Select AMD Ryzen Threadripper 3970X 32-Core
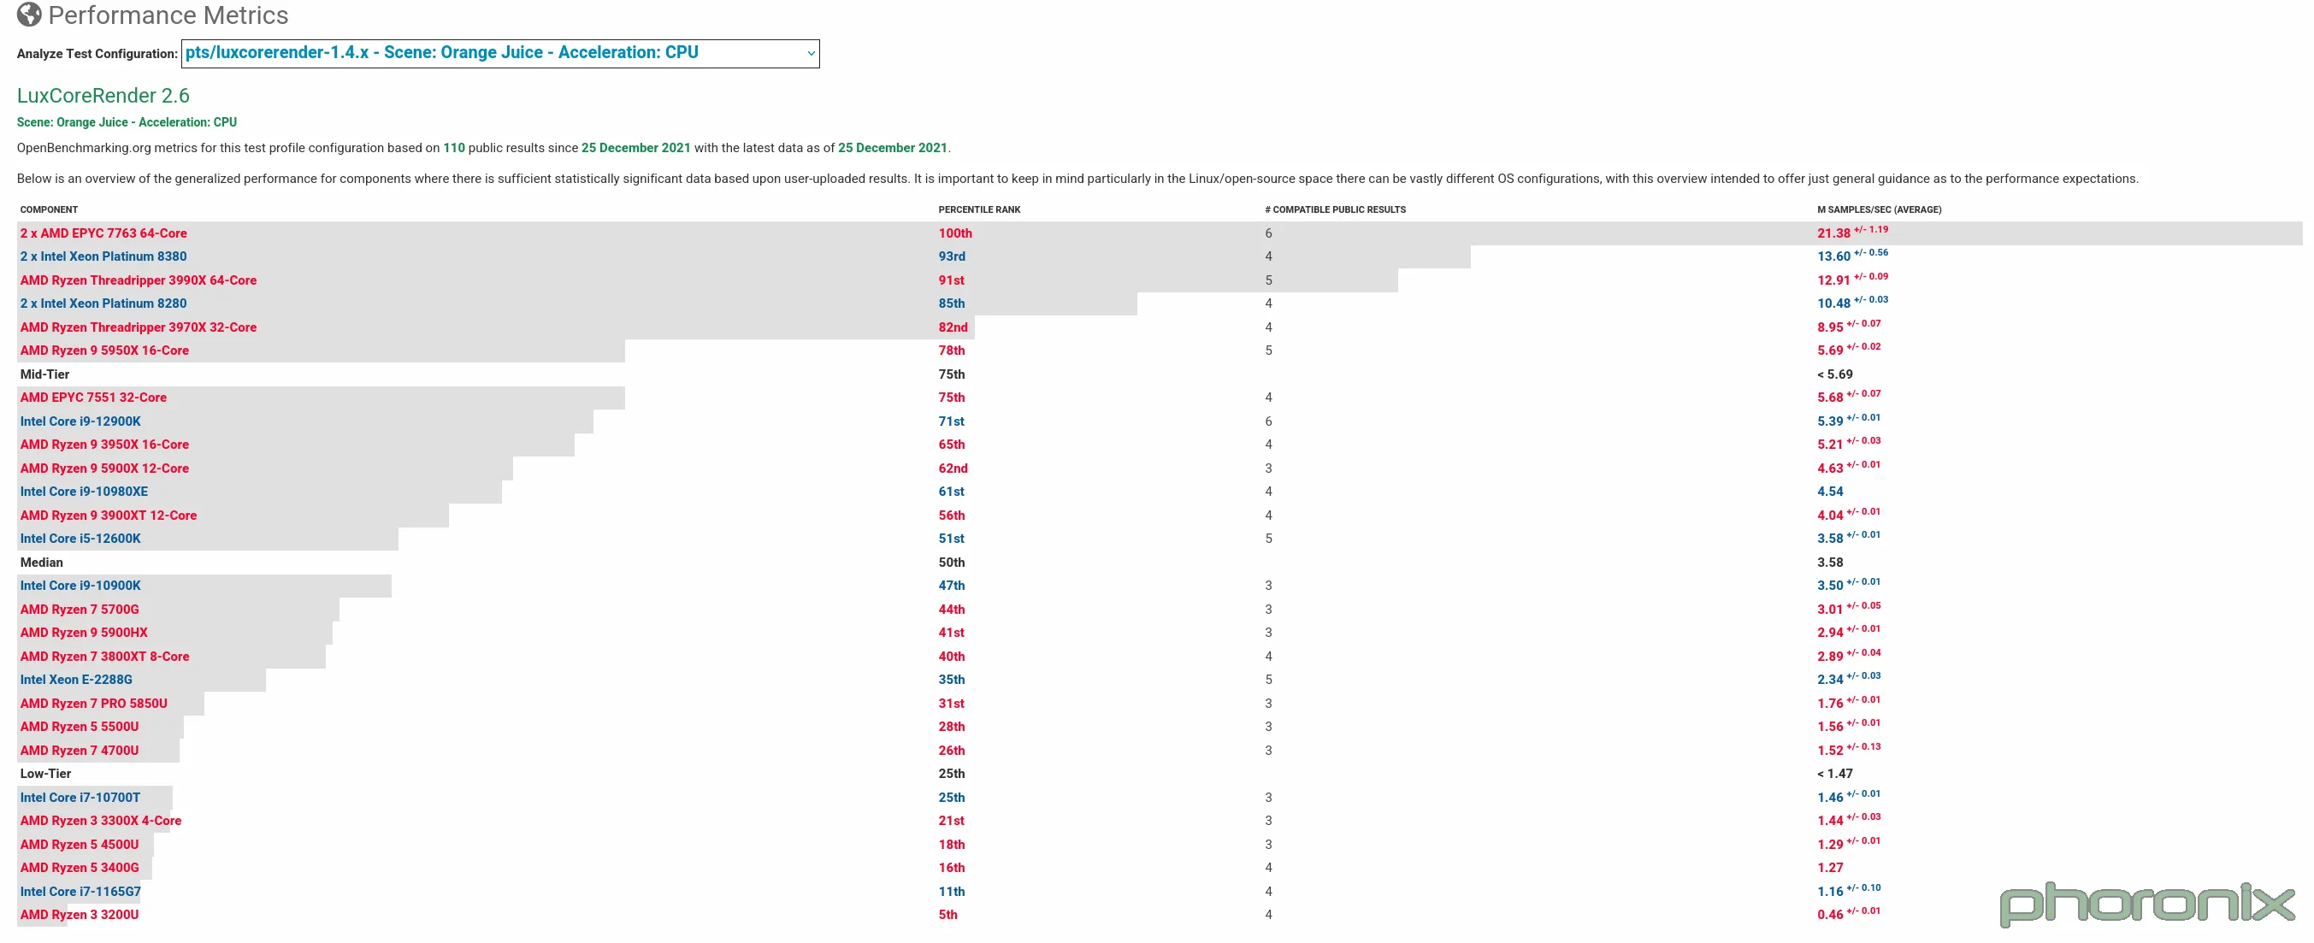 tap(139, 327)
